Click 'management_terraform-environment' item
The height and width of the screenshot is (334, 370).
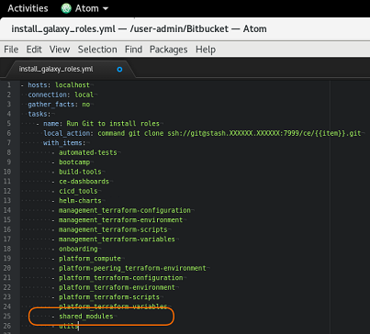click(120, 220)
